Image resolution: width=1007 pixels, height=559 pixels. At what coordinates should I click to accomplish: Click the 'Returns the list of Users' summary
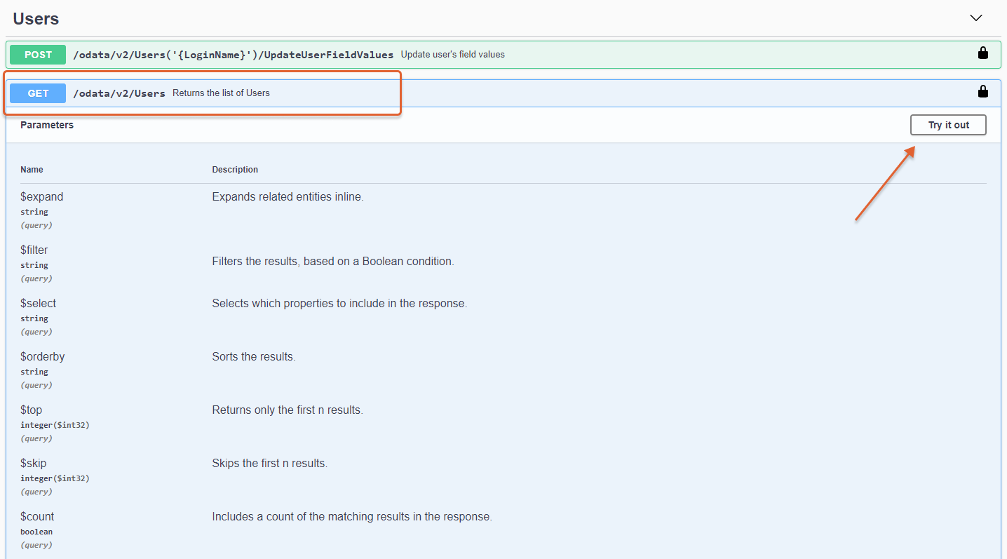coord(221,93)
